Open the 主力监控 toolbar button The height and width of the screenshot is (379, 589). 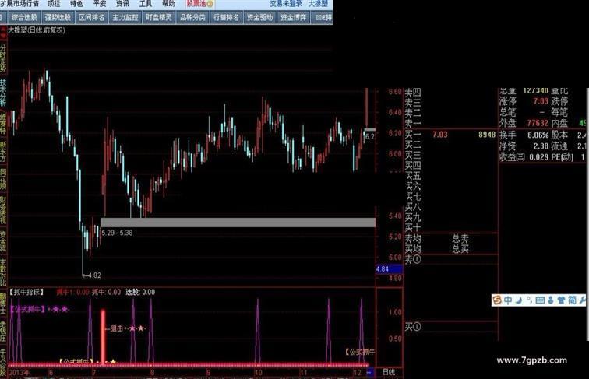coord(125,18)
